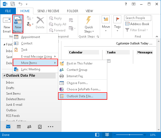This screenshot has height=138, width=161.
Task: Switch to Calendar navigation icon
Action: coord(19,127)
